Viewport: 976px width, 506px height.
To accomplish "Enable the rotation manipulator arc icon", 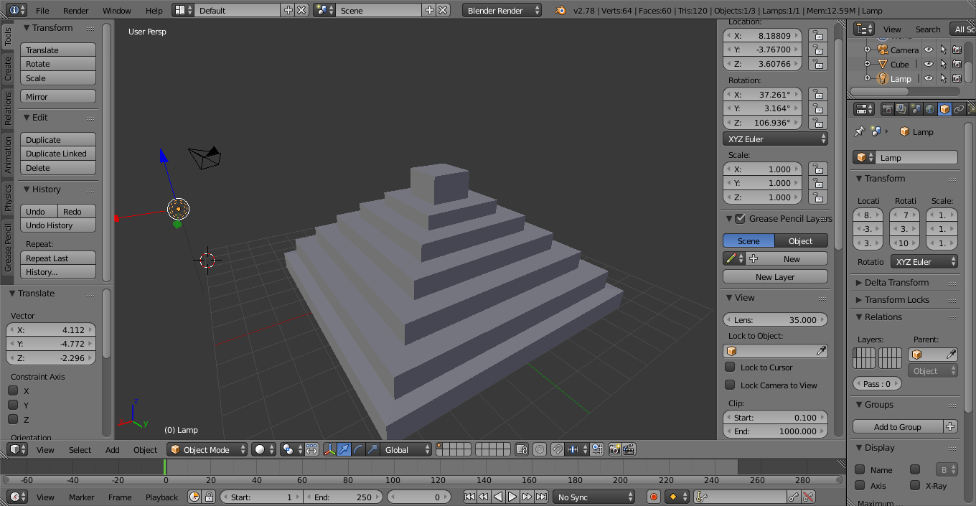I will pos(359,449).
